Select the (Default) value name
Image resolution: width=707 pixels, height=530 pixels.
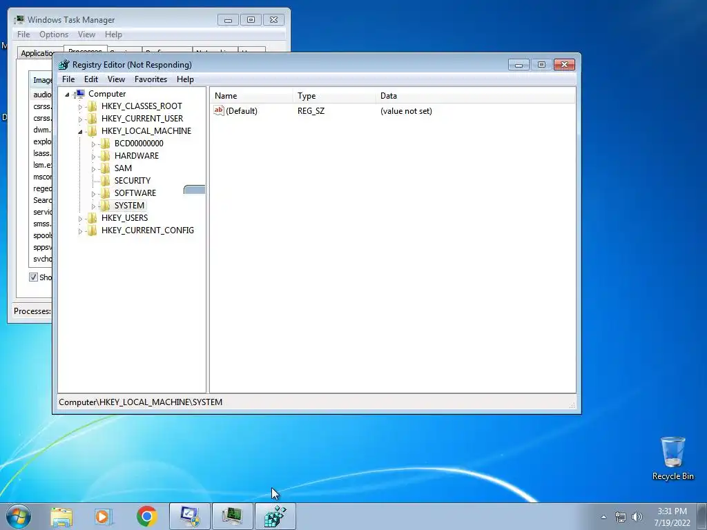pos(242,111)
